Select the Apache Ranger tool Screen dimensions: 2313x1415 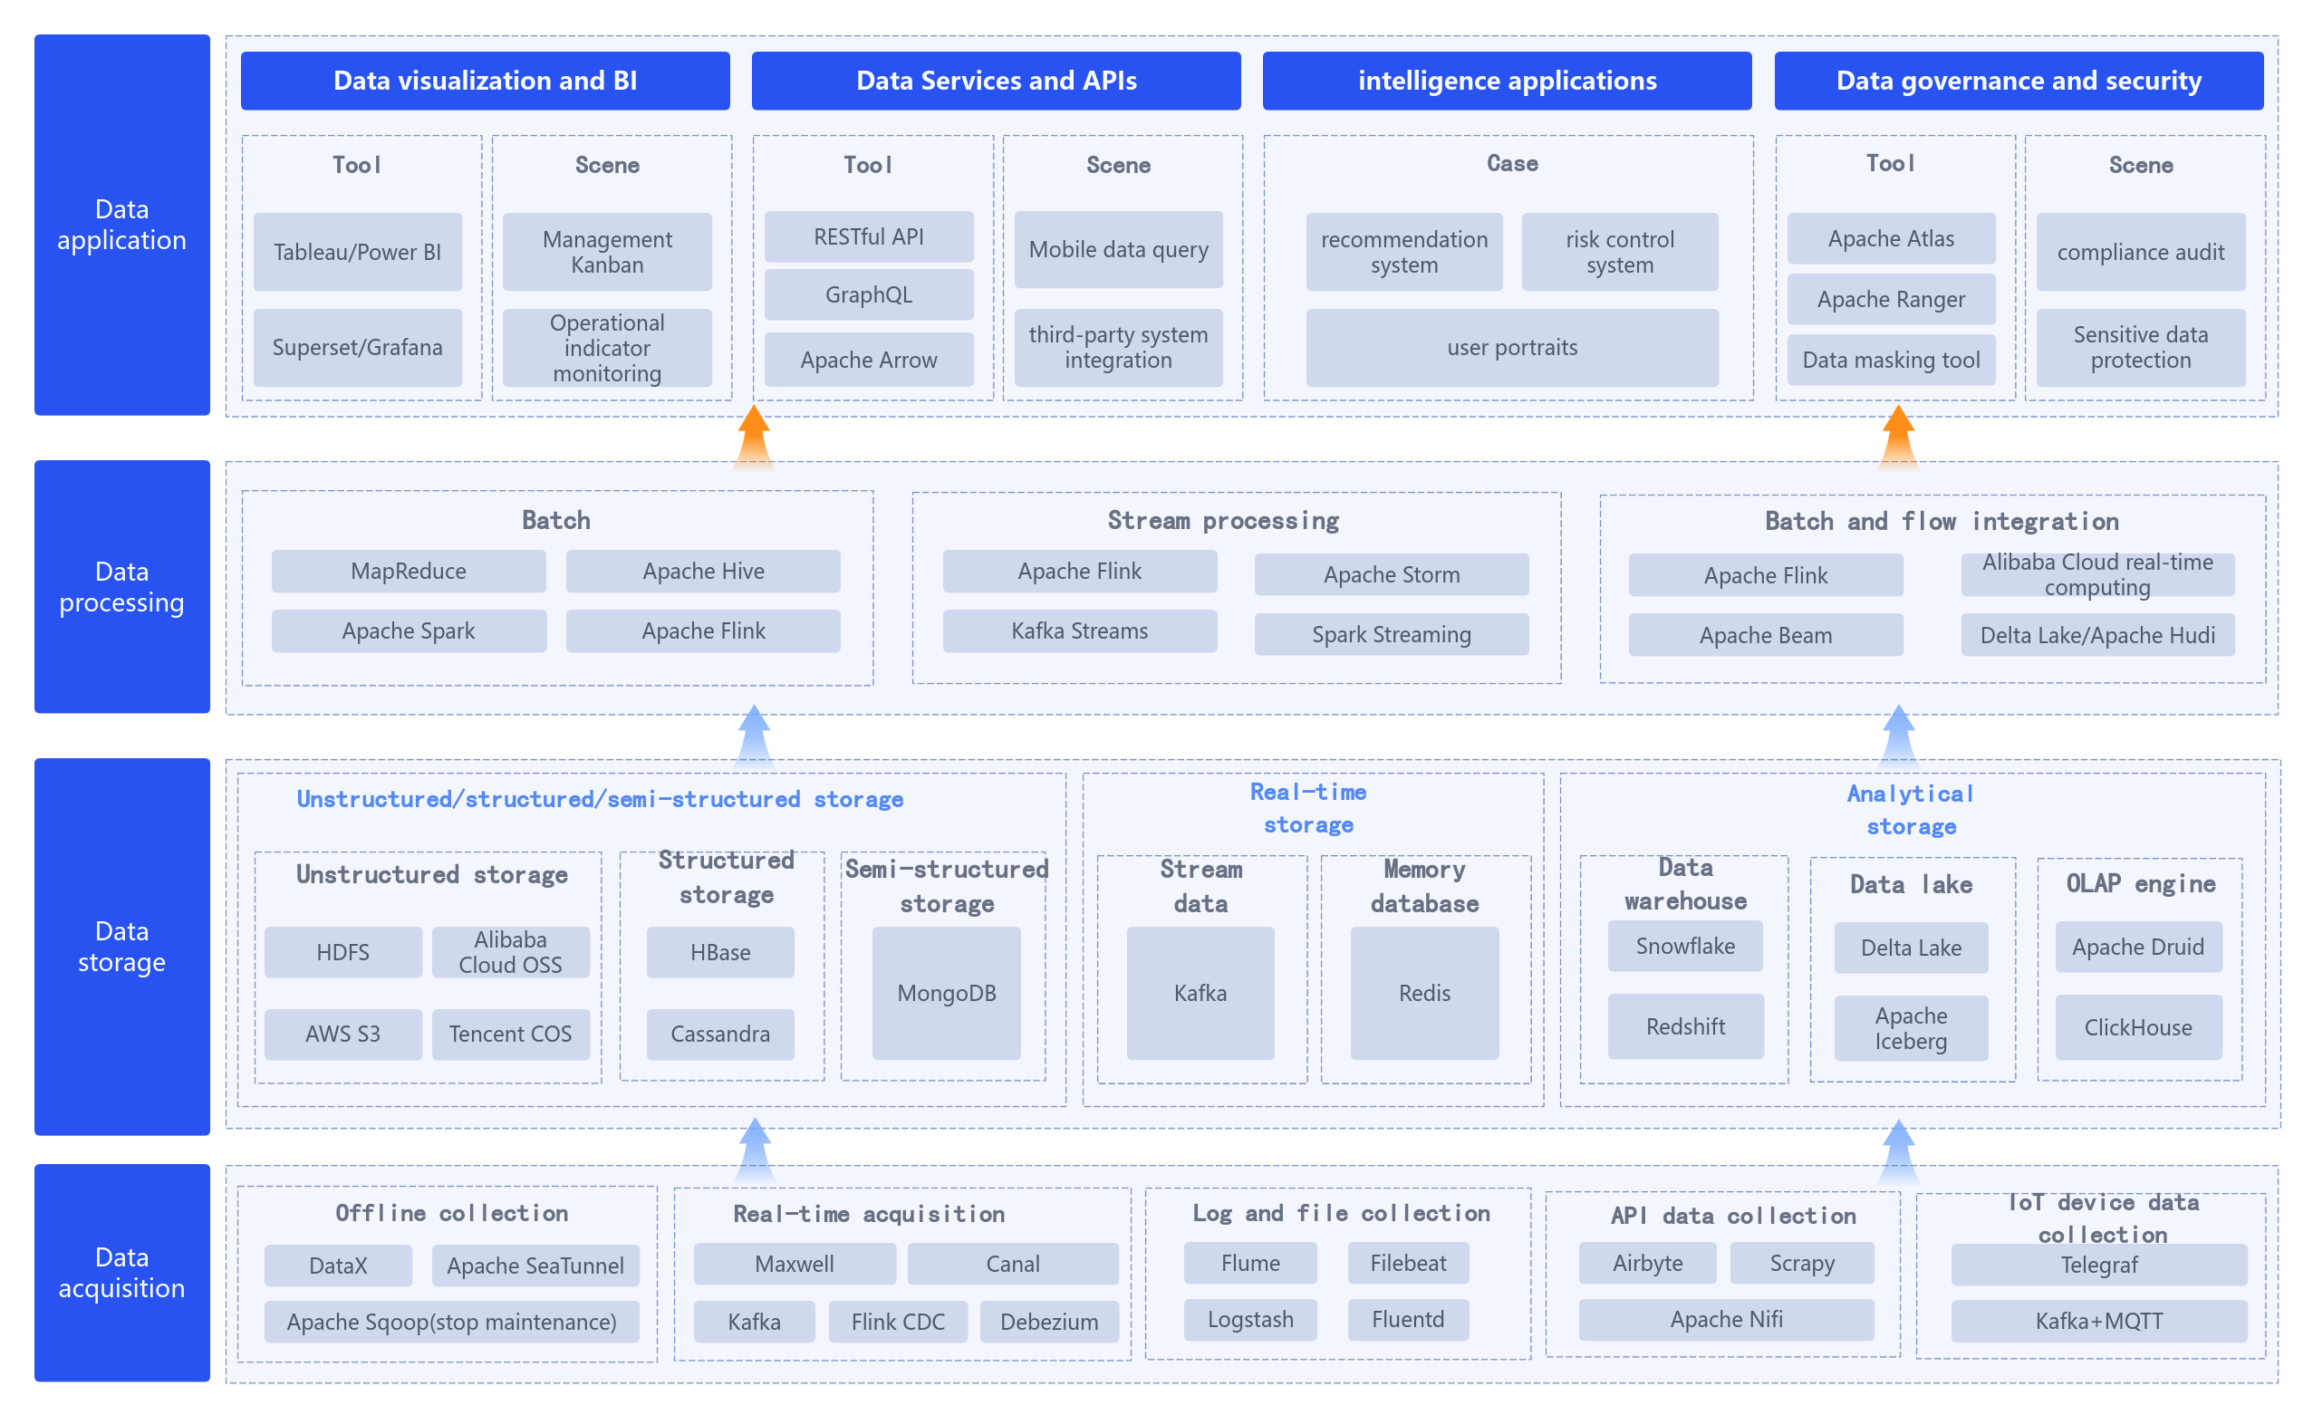(x=1891, y=298)
